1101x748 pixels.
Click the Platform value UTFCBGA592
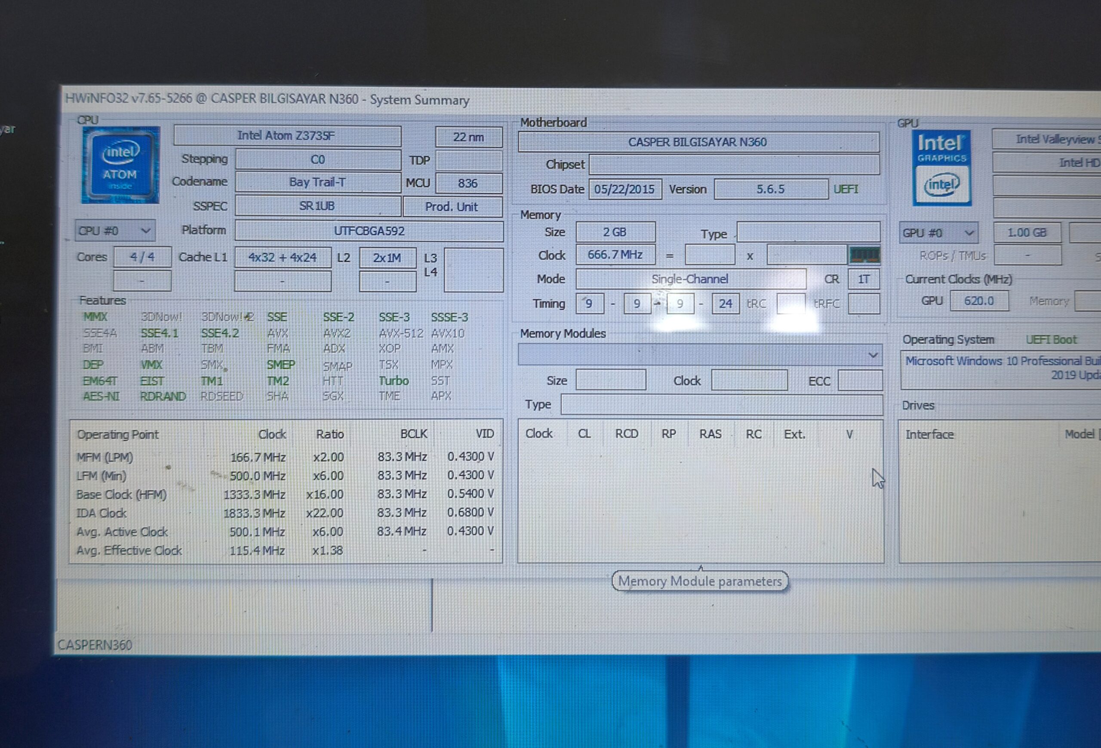(x=369, y=231)
